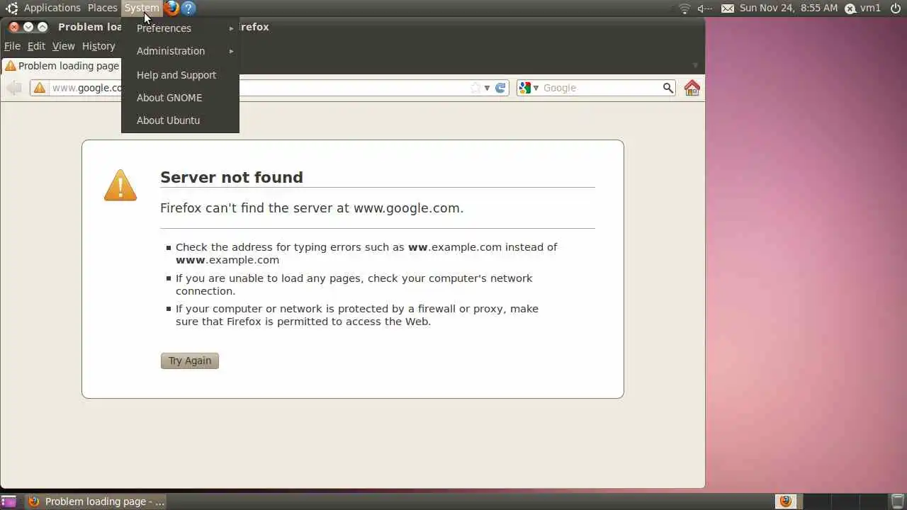Click the Try Again button
The height and width of the screenshot is (510, 907).
(190, 361)
